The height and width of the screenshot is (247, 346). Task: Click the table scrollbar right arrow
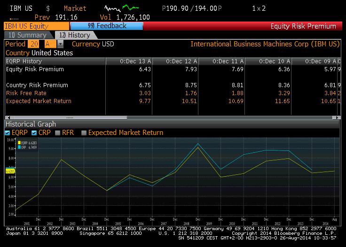click(x=337, y=118)
